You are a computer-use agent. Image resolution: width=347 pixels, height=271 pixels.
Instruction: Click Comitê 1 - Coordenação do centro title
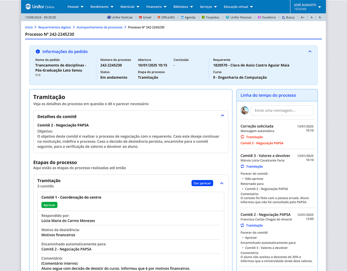coord(71,197)
